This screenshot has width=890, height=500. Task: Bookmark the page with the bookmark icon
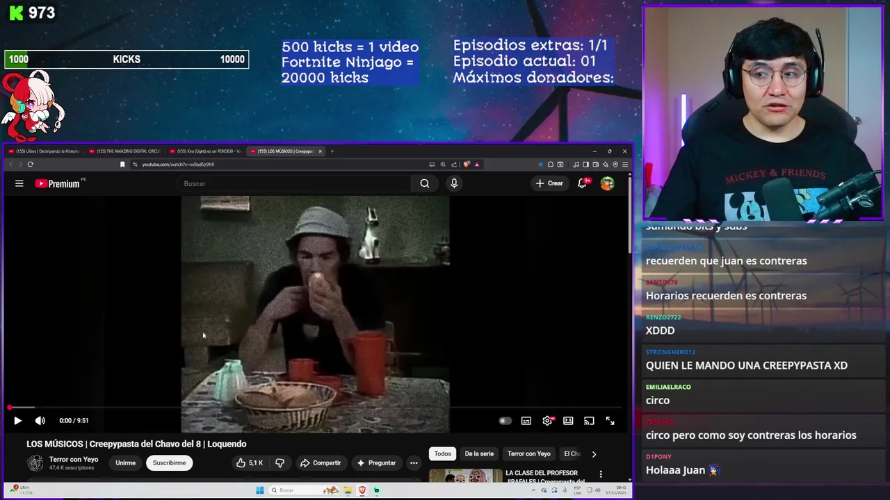(x=122, y=165)
